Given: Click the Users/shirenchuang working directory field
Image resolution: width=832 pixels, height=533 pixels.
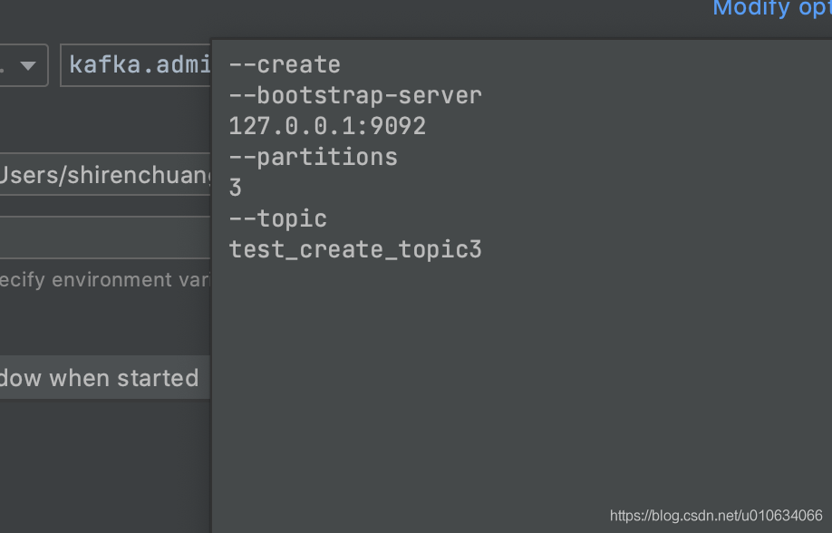Looking at the screenshot, I should pyautogui.click(x=105, y=174).
